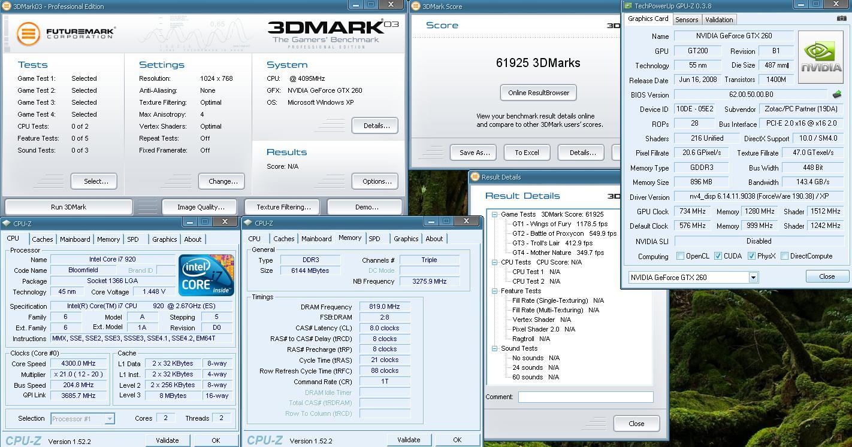Open the SPD tab in the CPU-Z Memory window
This screenshot has height=447, width=852.
pyautogui.click(x=374, y=239)
